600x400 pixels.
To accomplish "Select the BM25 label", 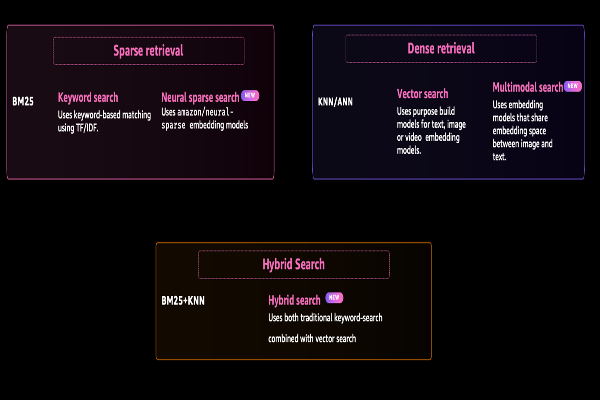I will [x=23, y=101].
